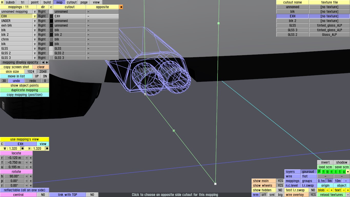
Task: Increase text size with plus button
Action: tap(348, 190)
